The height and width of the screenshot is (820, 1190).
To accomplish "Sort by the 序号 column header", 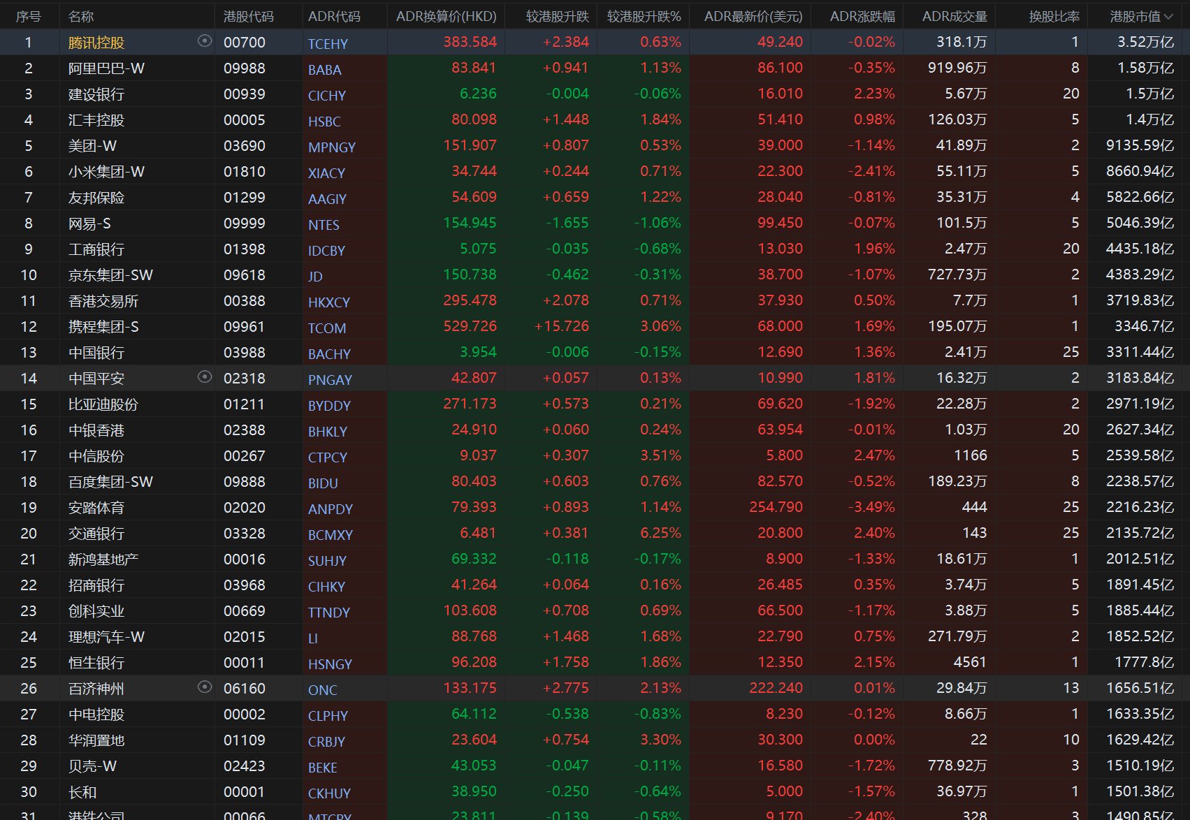I will click(x=28, y=16).
